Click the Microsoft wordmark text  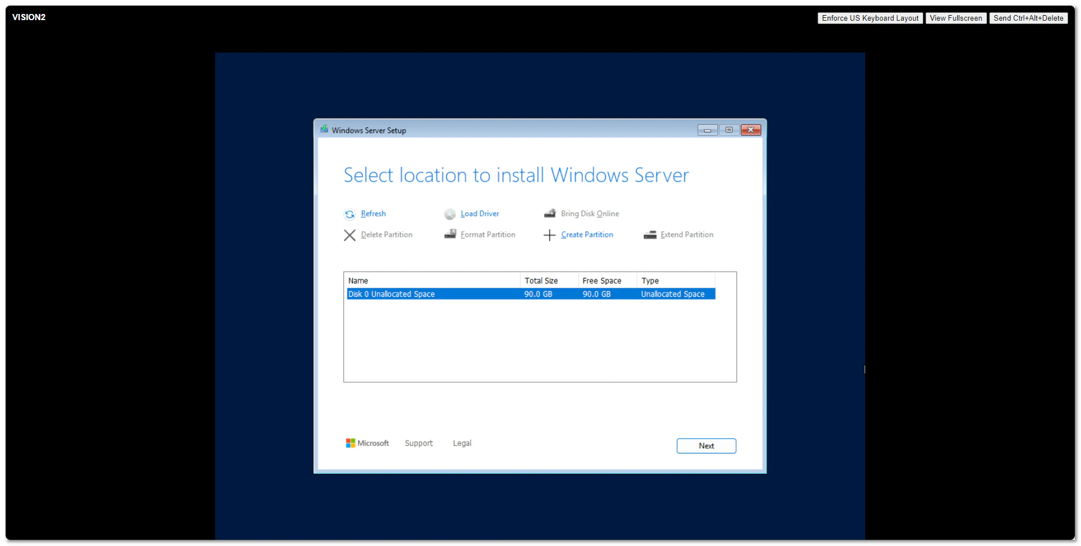pos(373,443)
